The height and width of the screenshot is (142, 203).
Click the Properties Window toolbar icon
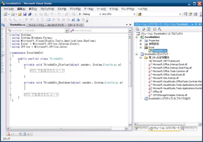[190, 14]
